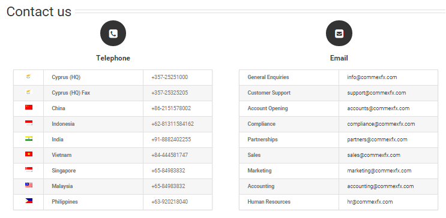Click the Cyprus flag in the Cyprus (HQ) row
Image resolution: width=446 pixels, height=218 pixels.
(x=29, y=76)
